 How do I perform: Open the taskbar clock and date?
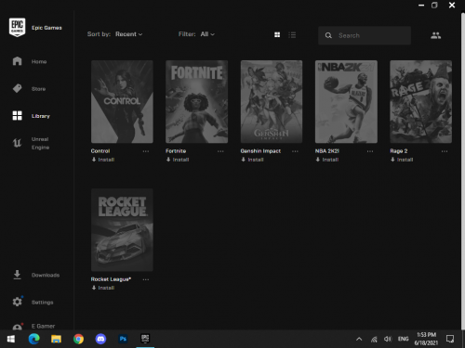(426, 339)
